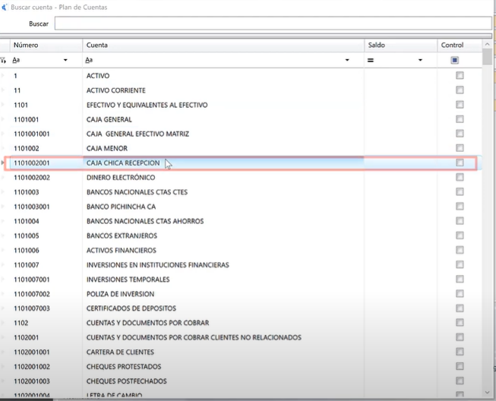Select the DINERO ELECTRÓNICO account

(121, 178)
